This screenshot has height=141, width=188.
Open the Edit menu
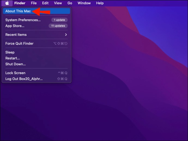click(45, 3)
